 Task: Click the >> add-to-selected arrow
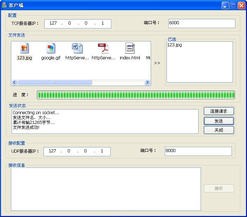click(x=157, y=63)
